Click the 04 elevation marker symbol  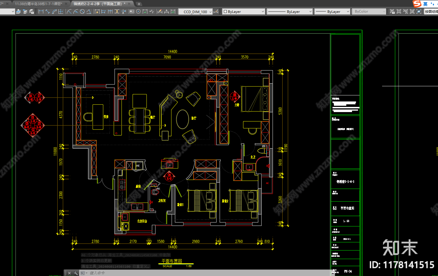coord(30,97)
